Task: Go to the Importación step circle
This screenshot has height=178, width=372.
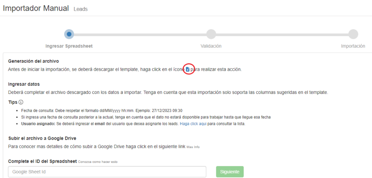Action: tap(353, 34)
